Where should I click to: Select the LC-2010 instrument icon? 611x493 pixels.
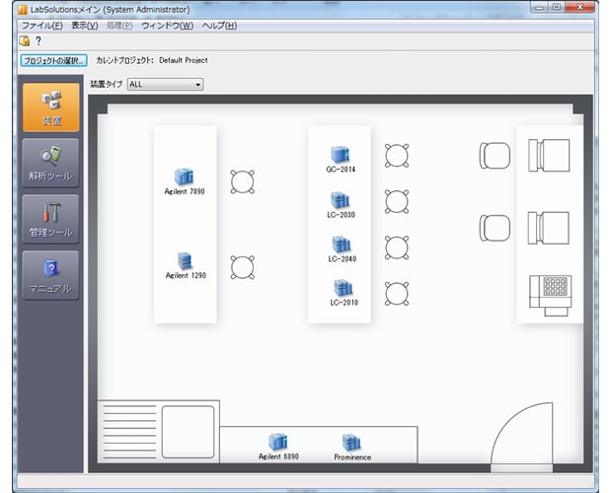[344, 288]
